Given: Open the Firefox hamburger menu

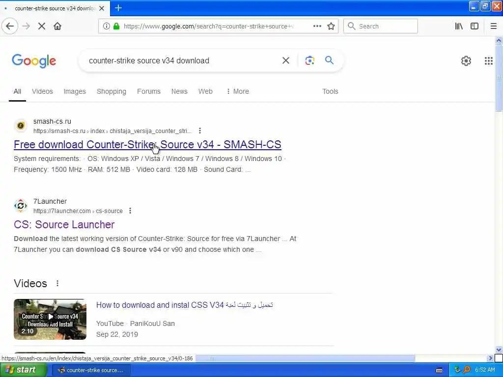Looking at the screenshot, I should (x=494, y=27).
